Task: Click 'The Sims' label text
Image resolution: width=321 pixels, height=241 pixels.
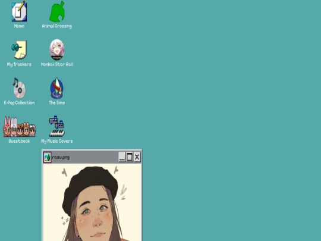Action: [x=57, y=103]
